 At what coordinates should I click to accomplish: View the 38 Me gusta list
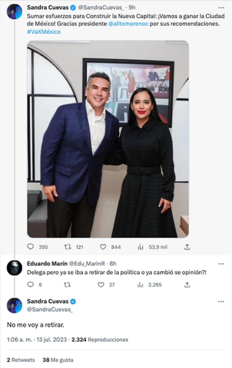[57, 360]
